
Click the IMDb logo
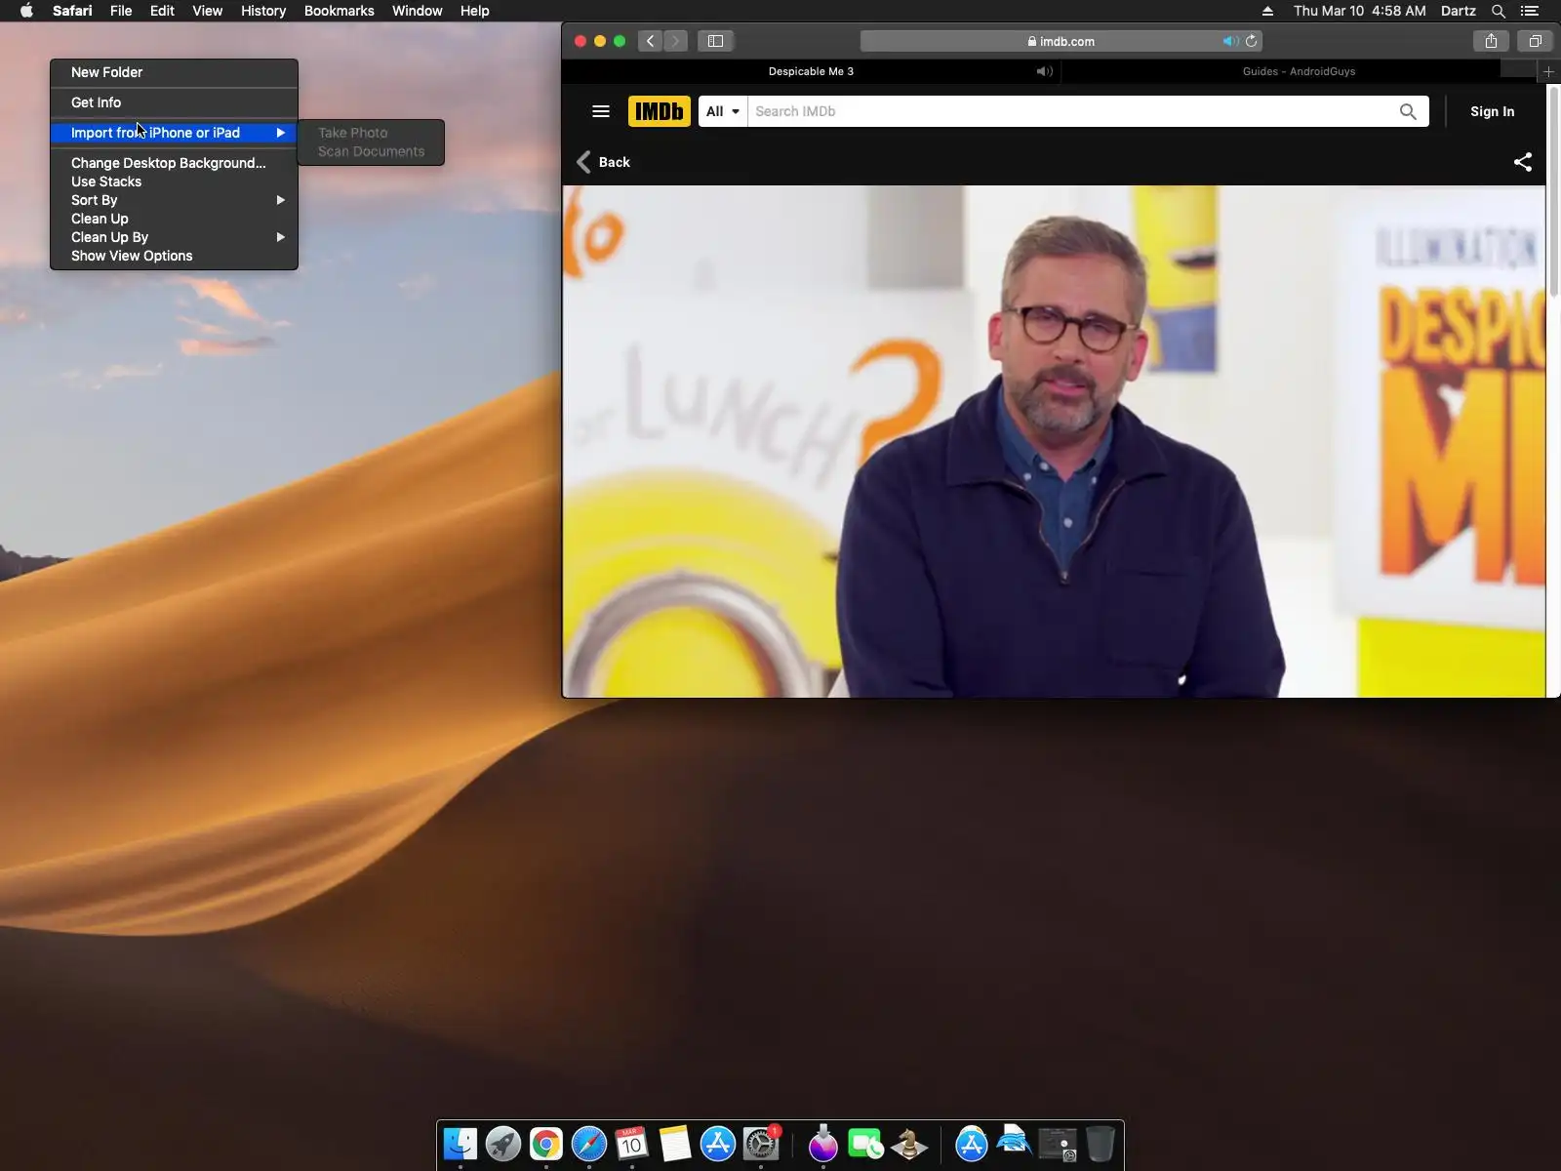point(660,111)
